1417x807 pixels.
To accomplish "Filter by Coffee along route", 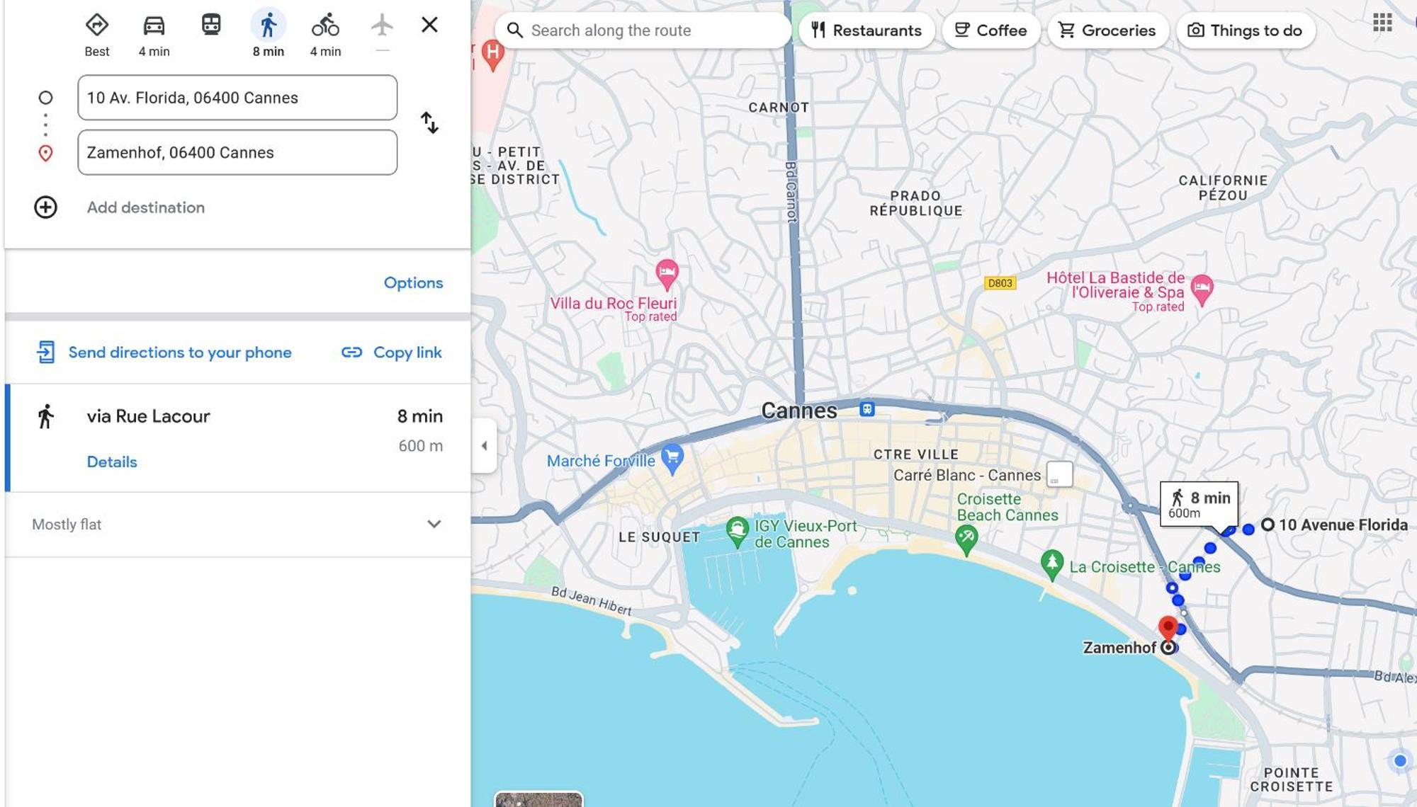I will point(990,30).
